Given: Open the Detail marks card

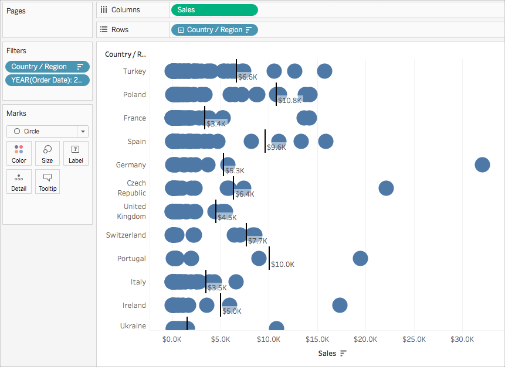Looking at the screenshot, I should pos(19,181).
